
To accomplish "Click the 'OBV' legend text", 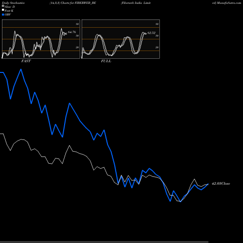I will [x=8, y=15].
